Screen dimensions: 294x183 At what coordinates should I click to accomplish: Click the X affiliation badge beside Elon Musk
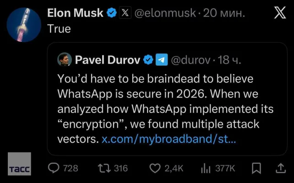click(124, 14)
